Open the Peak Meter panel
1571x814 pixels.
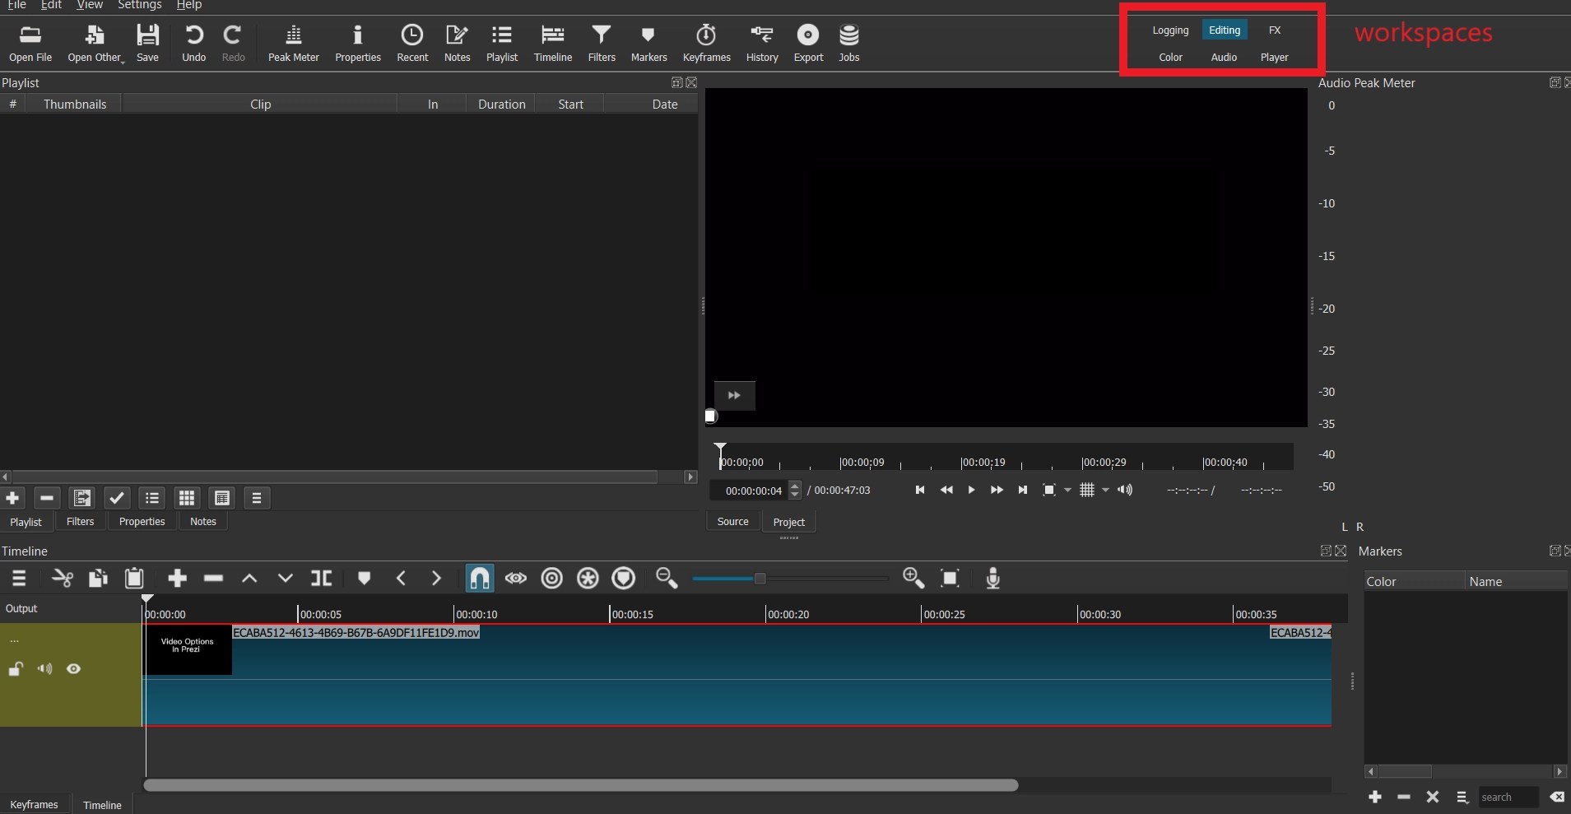[x=294, y=43]
